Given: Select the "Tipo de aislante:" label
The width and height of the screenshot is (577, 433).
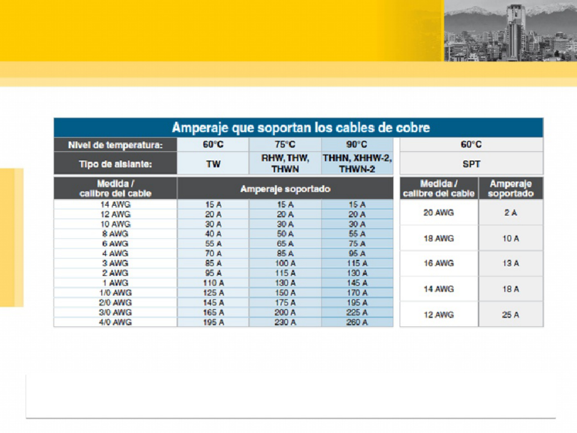Looking at the screenshot, I should click(x=115, y=164).
